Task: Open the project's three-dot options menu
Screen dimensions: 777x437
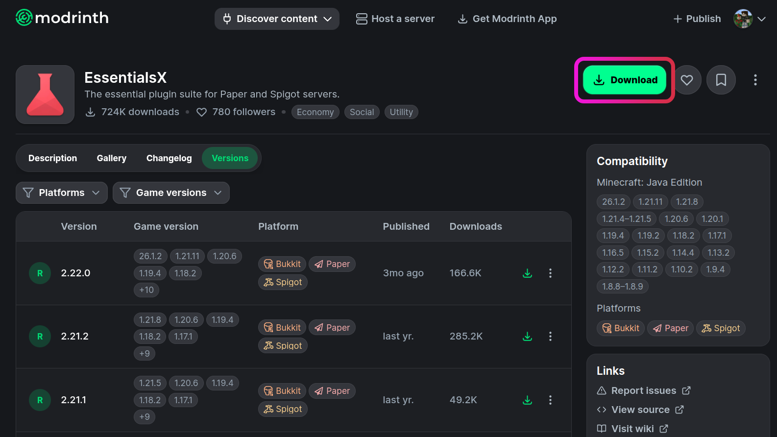Action: [755, 80]
